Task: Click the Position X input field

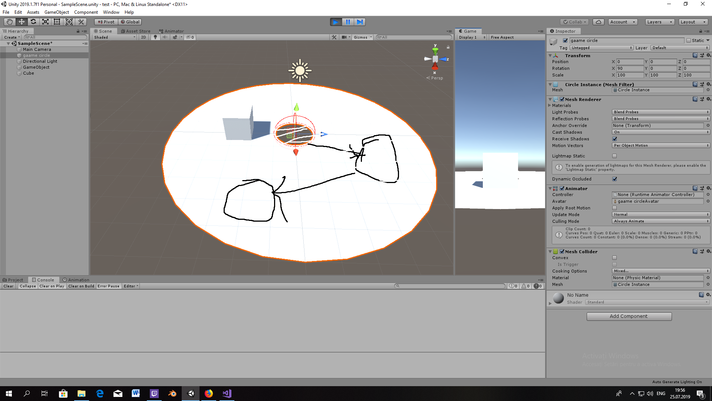Action: (x=630, y=62)
